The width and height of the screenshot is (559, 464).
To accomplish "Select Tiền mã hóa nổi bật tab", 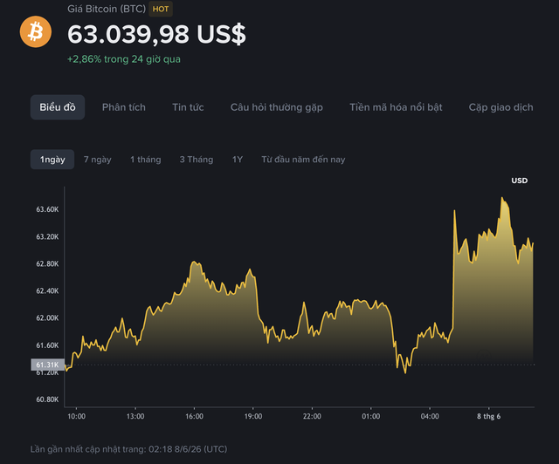I will click(396, 107).
